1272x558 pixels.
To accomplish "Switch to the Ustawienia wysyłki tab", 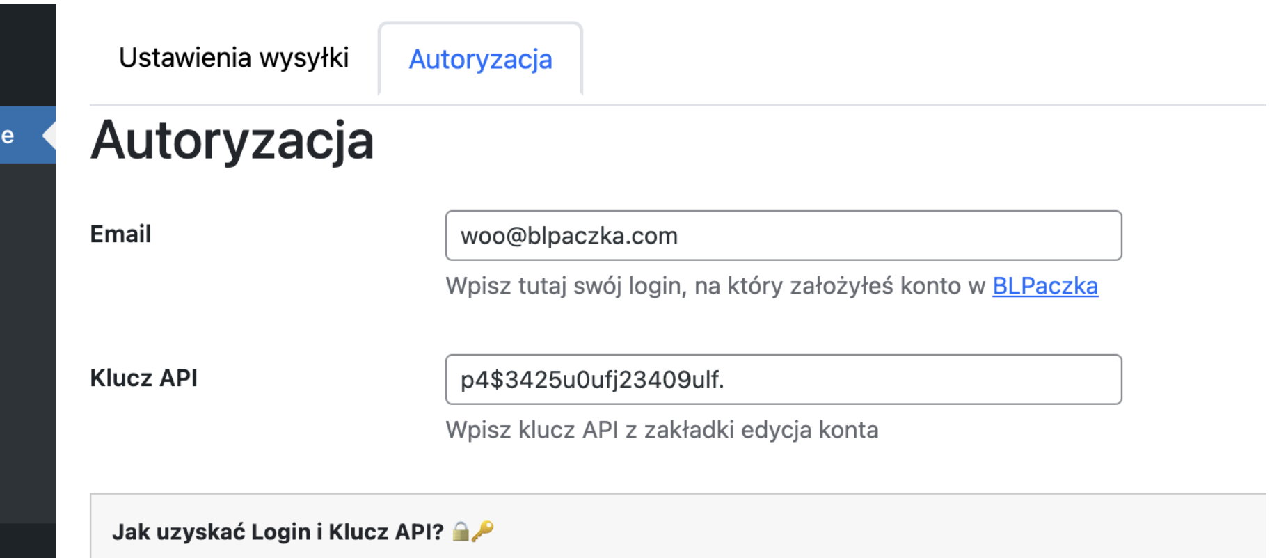I will click(x=234, y=58).
